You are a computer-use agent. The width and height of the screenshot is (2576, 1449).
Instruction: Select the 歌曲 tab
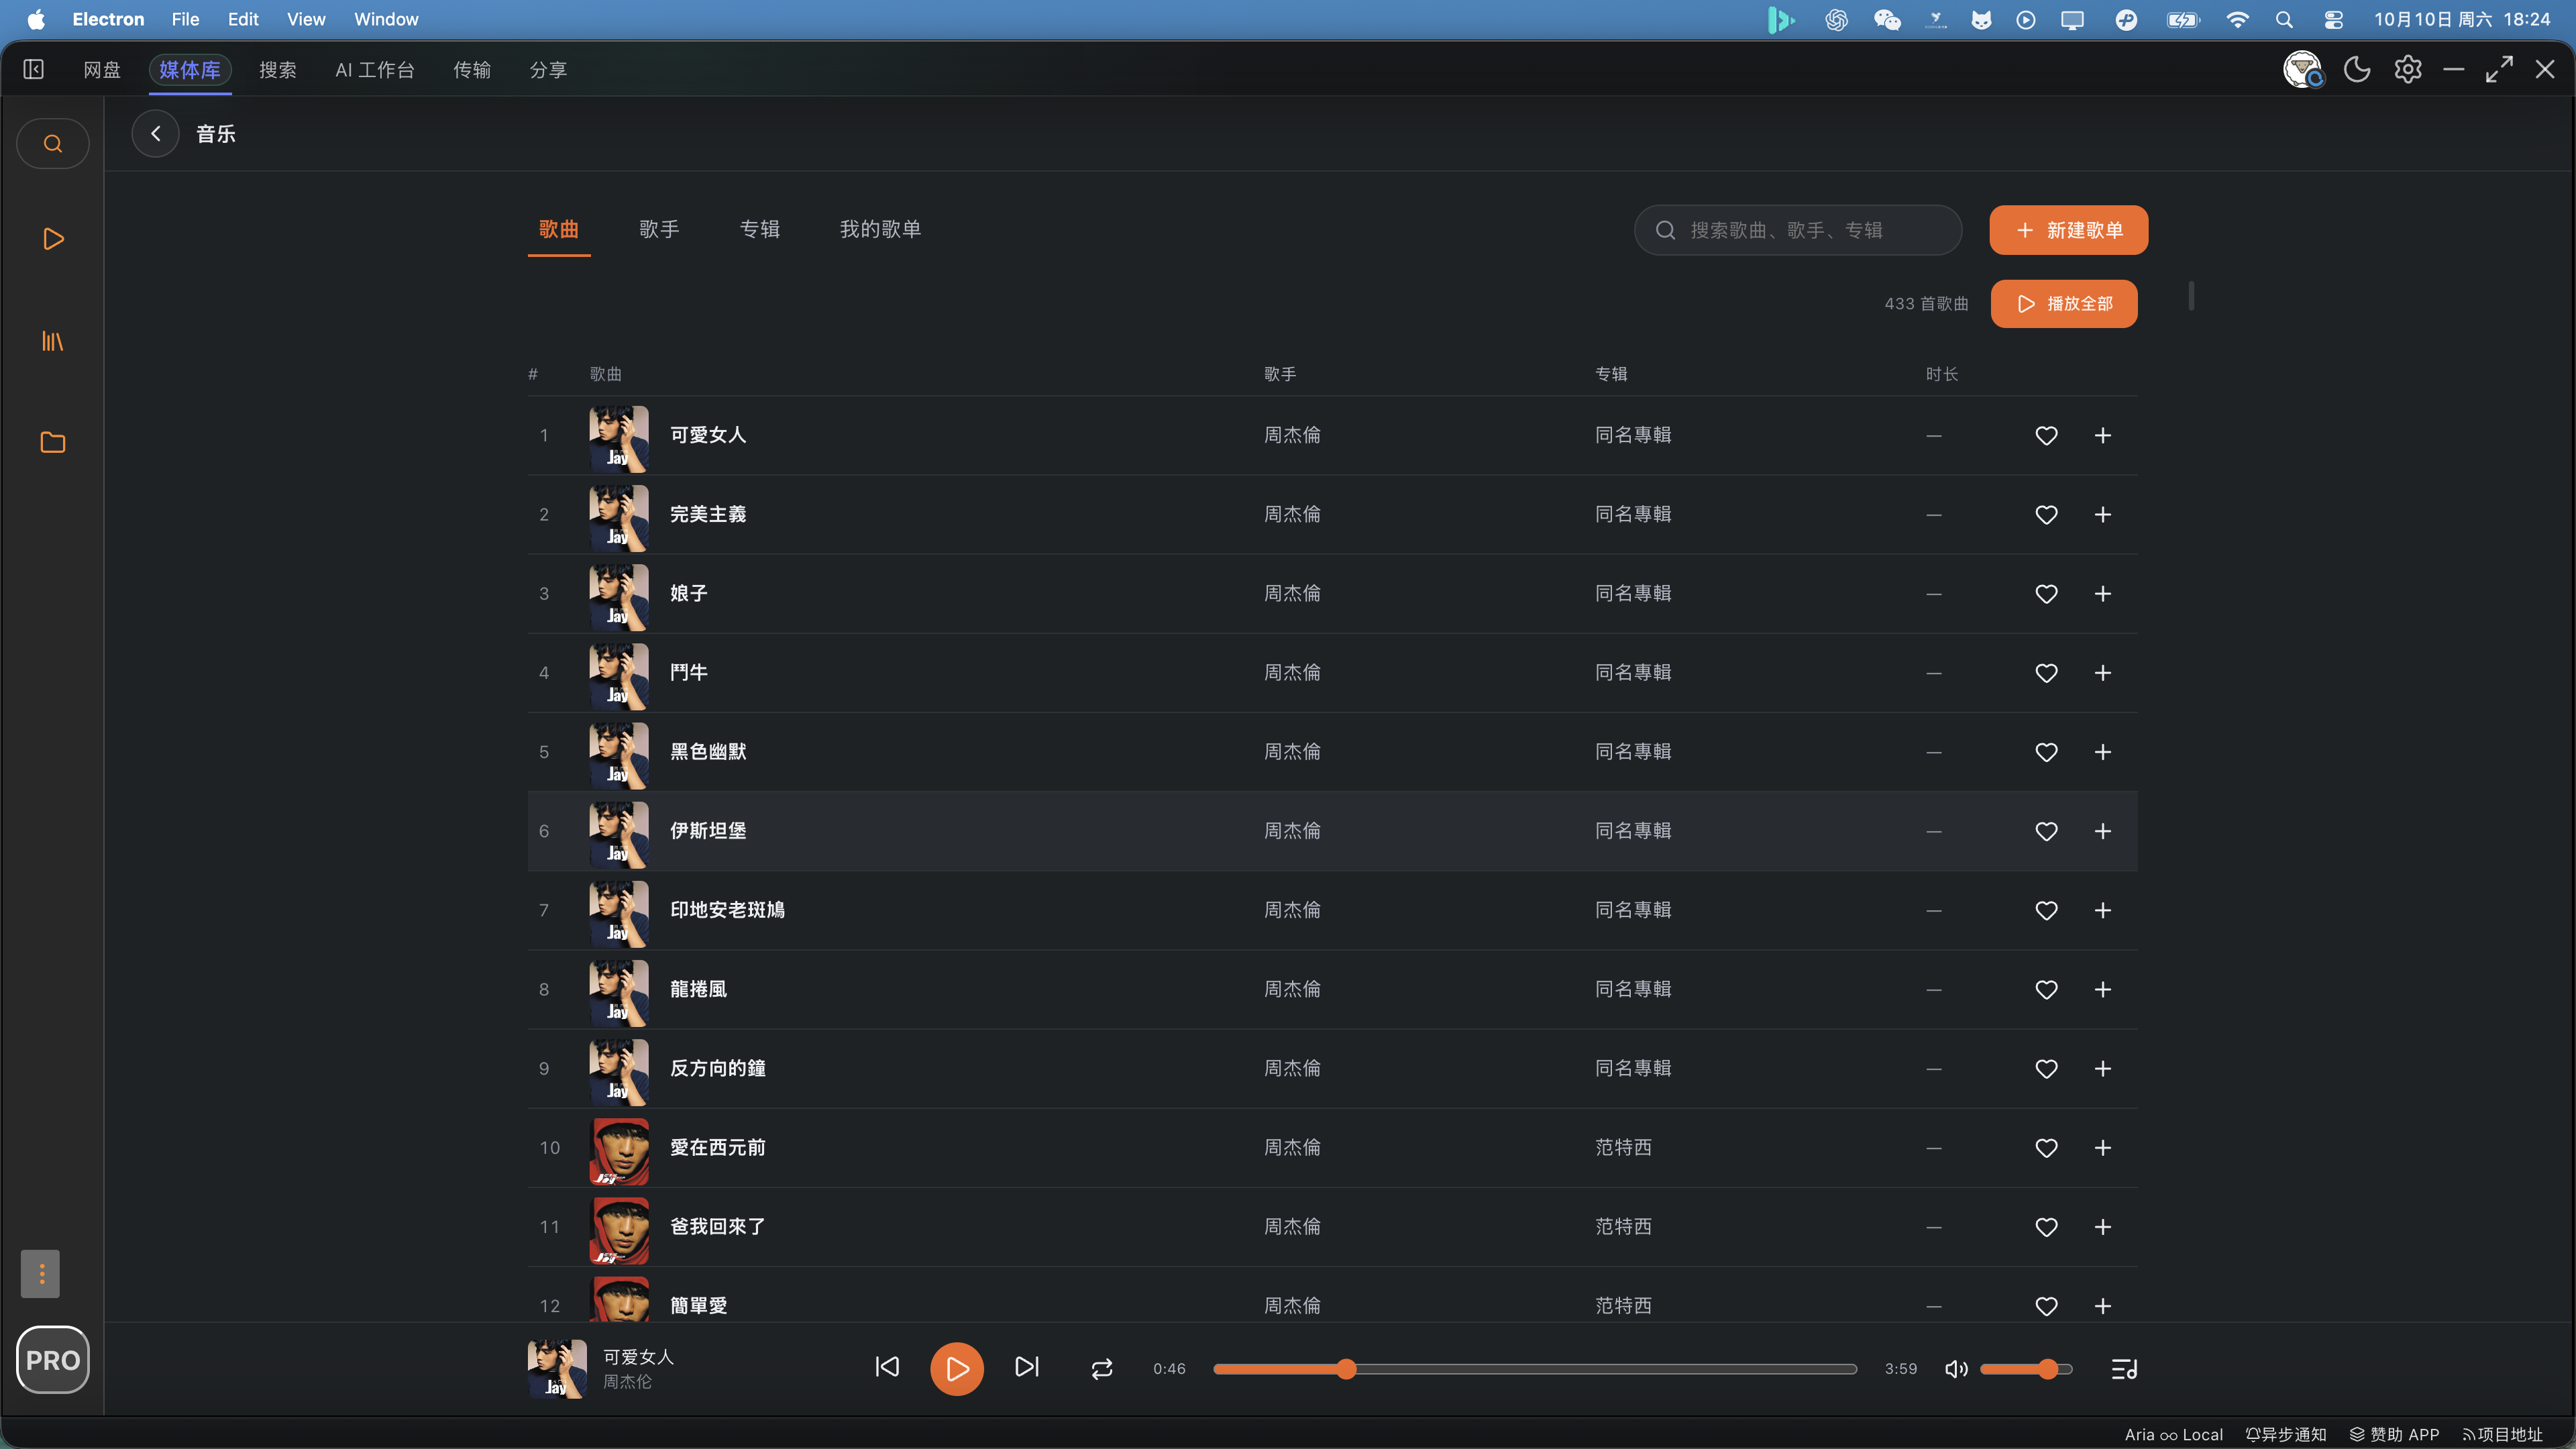click(x=559, y=229)
